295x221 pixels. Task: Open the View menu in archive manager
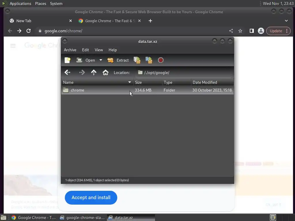[x=99, y=50]
